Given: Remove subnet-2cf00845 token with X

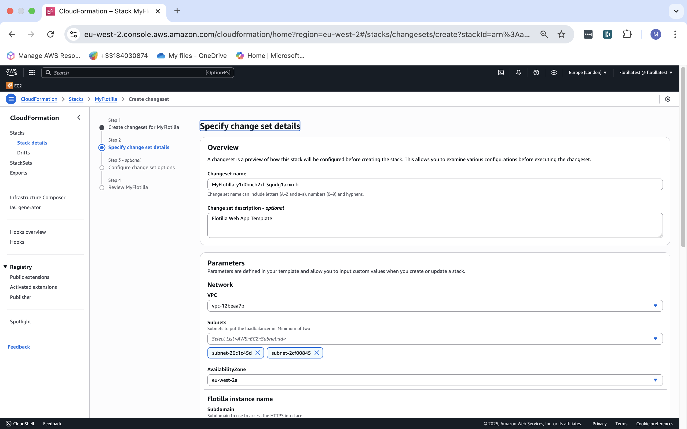Looking at the screenshot, I should (x=317, y=353).
